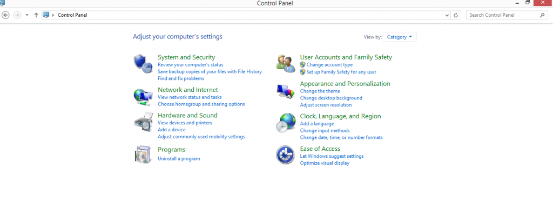The image size is (553, 220).
Task: Open the Network and Internet globe icon
Action: pyautogui.click(x=143, y=97)
